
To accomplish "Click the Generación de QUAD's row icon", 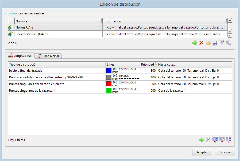I will pos(11,34).
